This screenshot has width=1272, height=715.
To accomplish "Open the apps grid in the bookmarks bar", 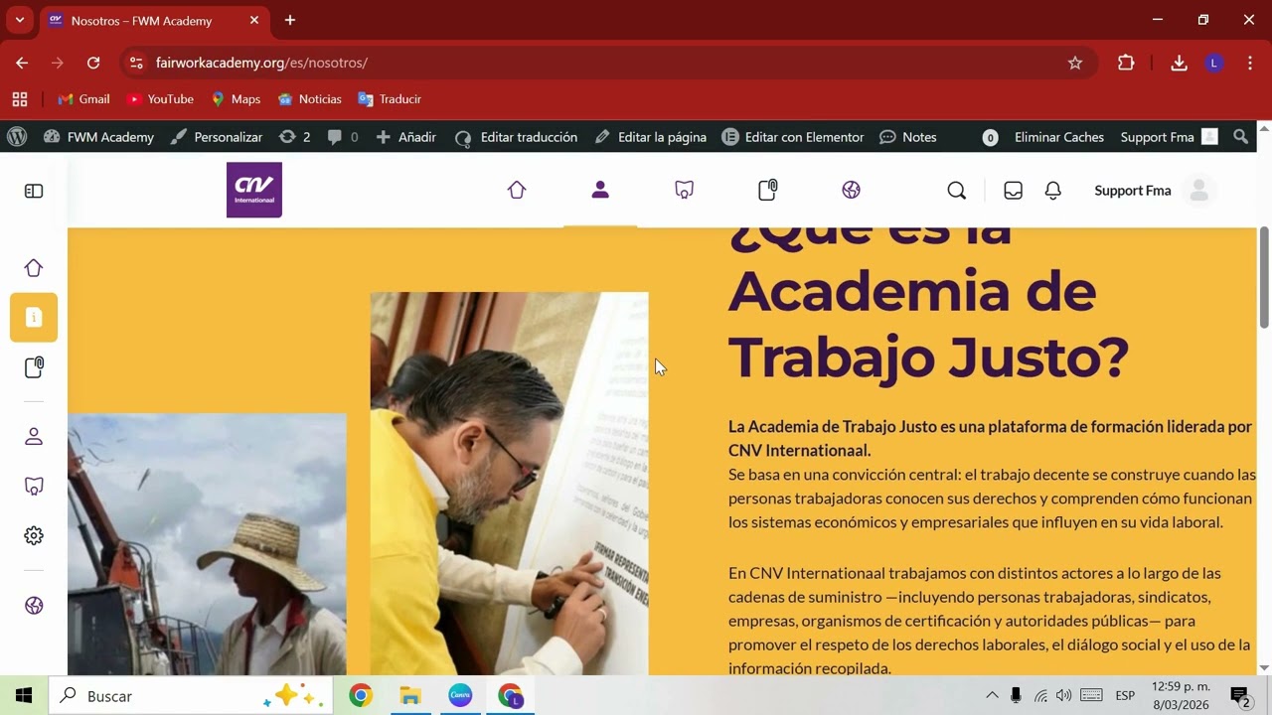I will click(x=20, y=99).
